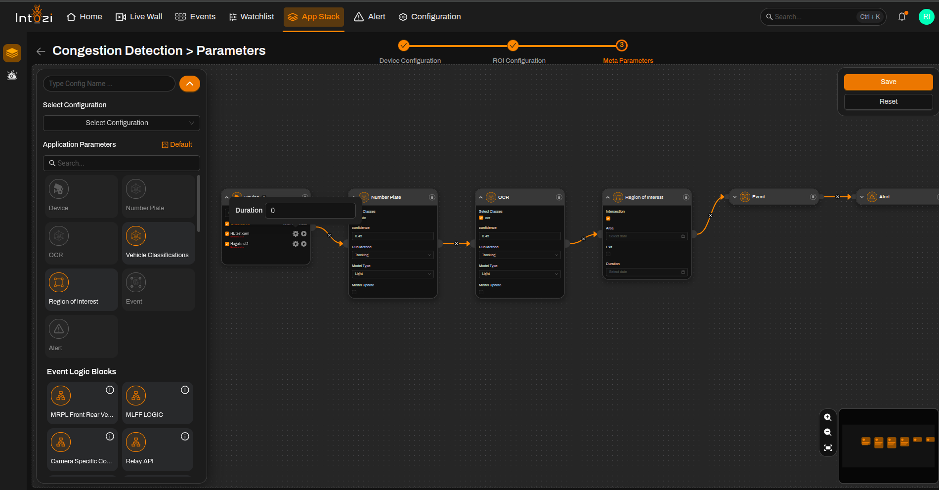Viewport: 939px width, 490px height.
Task: Click the zoom in magnifier on canvas
Action: (x=828, y=417)
